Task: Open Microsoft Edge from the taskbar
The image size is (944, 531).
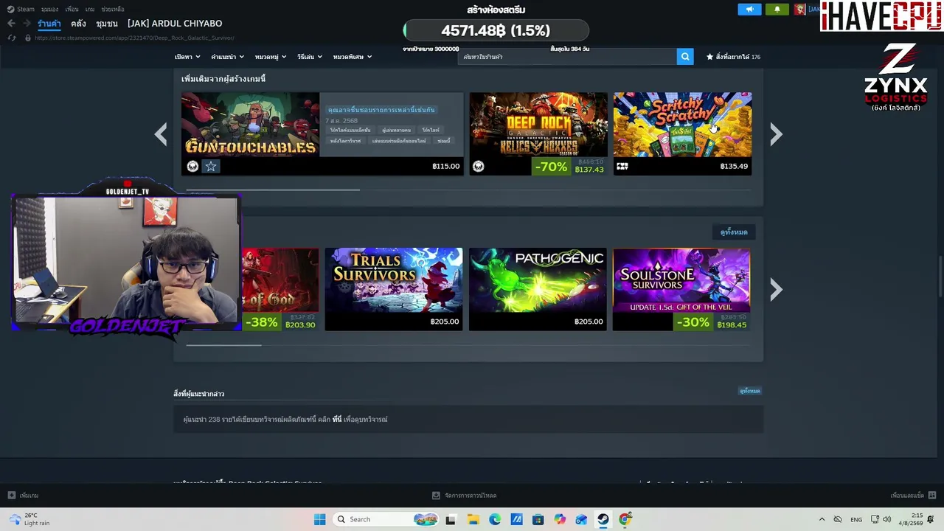Action: [495, 519]
